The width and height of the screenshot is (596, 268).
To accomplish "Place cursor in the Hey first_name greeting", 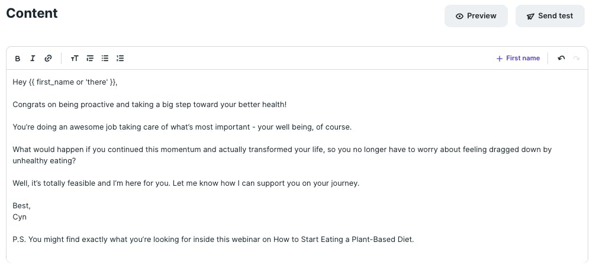I will coord(65,82).
